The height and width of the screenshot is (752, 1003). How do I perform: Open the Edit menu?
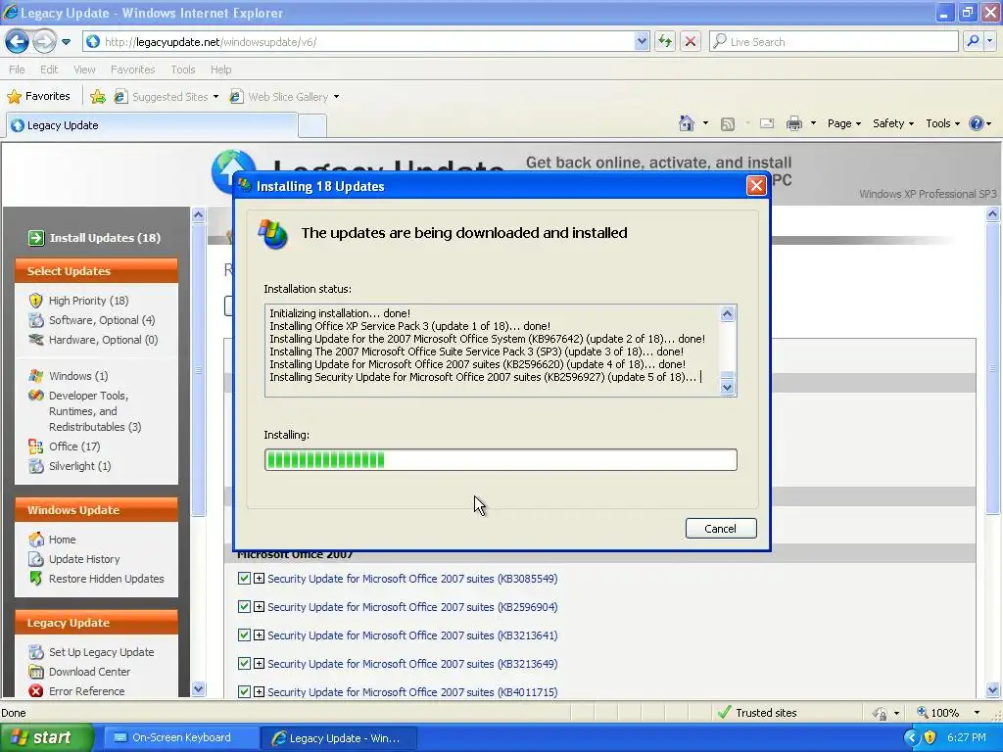[49, 70]
